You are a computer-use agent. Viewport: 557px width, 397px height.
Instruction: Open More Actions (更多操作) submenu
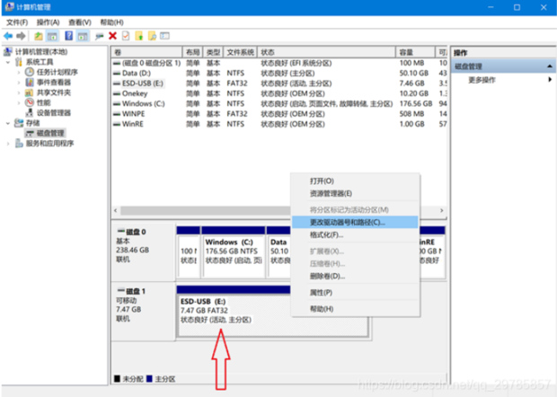pyautogui.click(x=482, y=80)
